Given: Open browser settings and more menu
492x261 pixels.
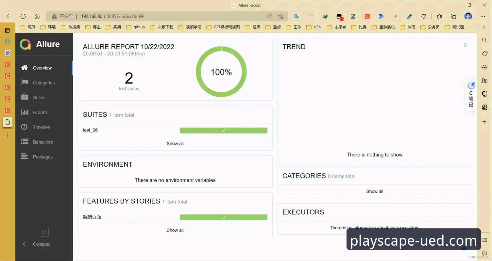Looking at the screenshot, I should click(x=483, y=16).
